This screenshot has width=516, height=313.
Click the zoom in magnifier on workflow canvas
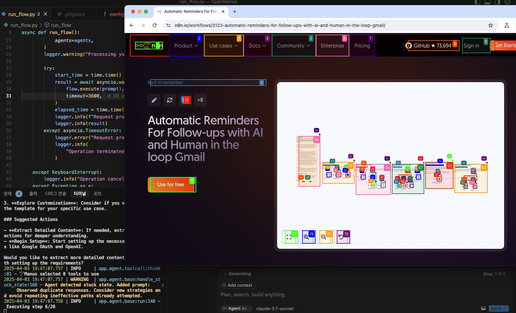[x=307, y=237]
